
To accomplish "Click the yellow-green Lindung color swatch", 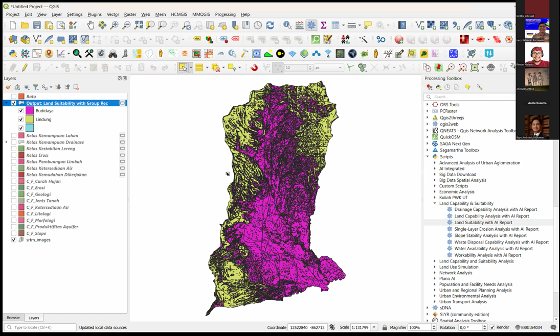I will (30, 119).
